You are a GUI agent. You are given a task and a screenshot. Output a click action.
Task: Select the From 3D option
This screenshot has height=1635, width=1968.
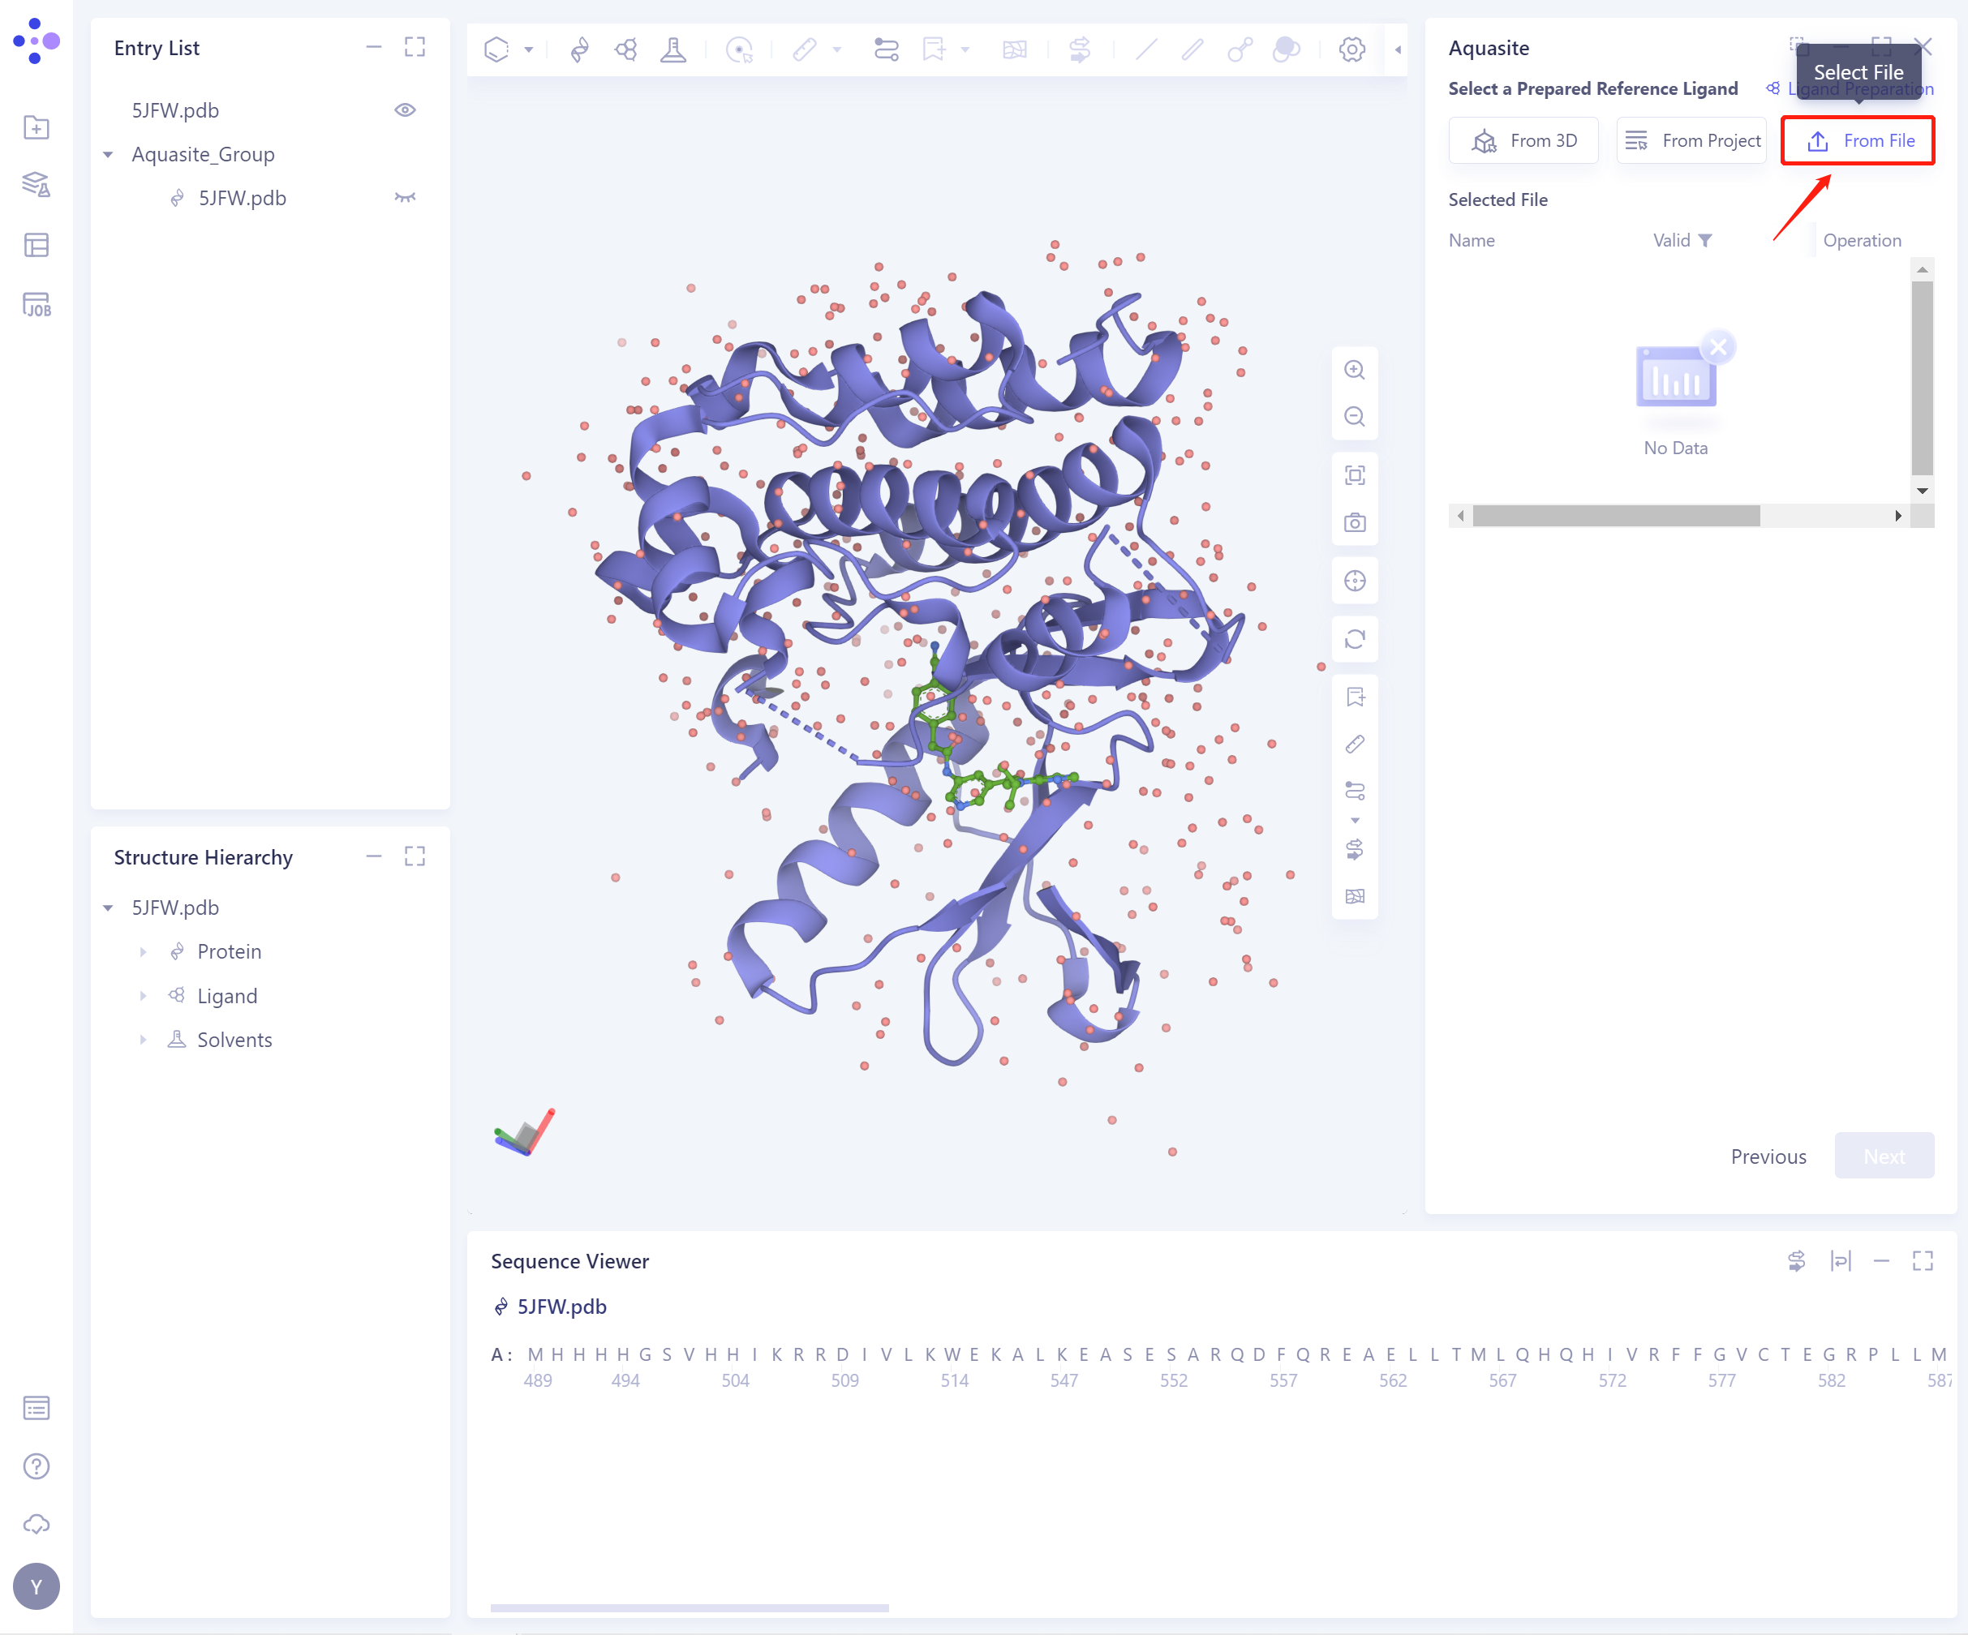tap(1523, 140)
